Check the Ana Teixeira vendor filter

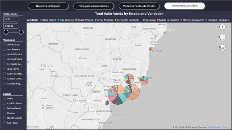(x=5, y=49)
